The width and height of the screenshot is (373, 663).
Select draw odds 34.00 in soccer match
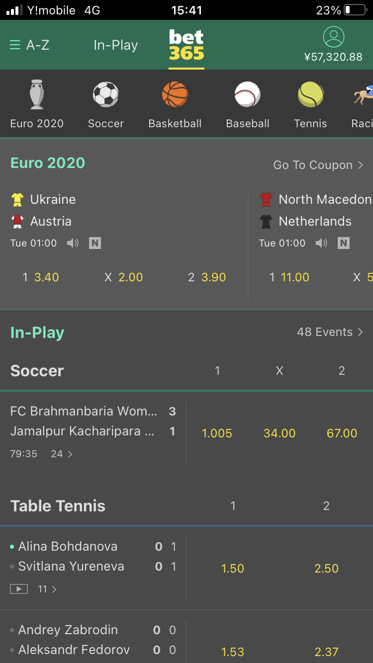280,433
